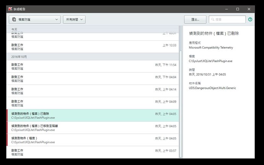Maximize the 詳細報告 window
This screenshot has height=165, width=264.
click(x=238, y=8)
